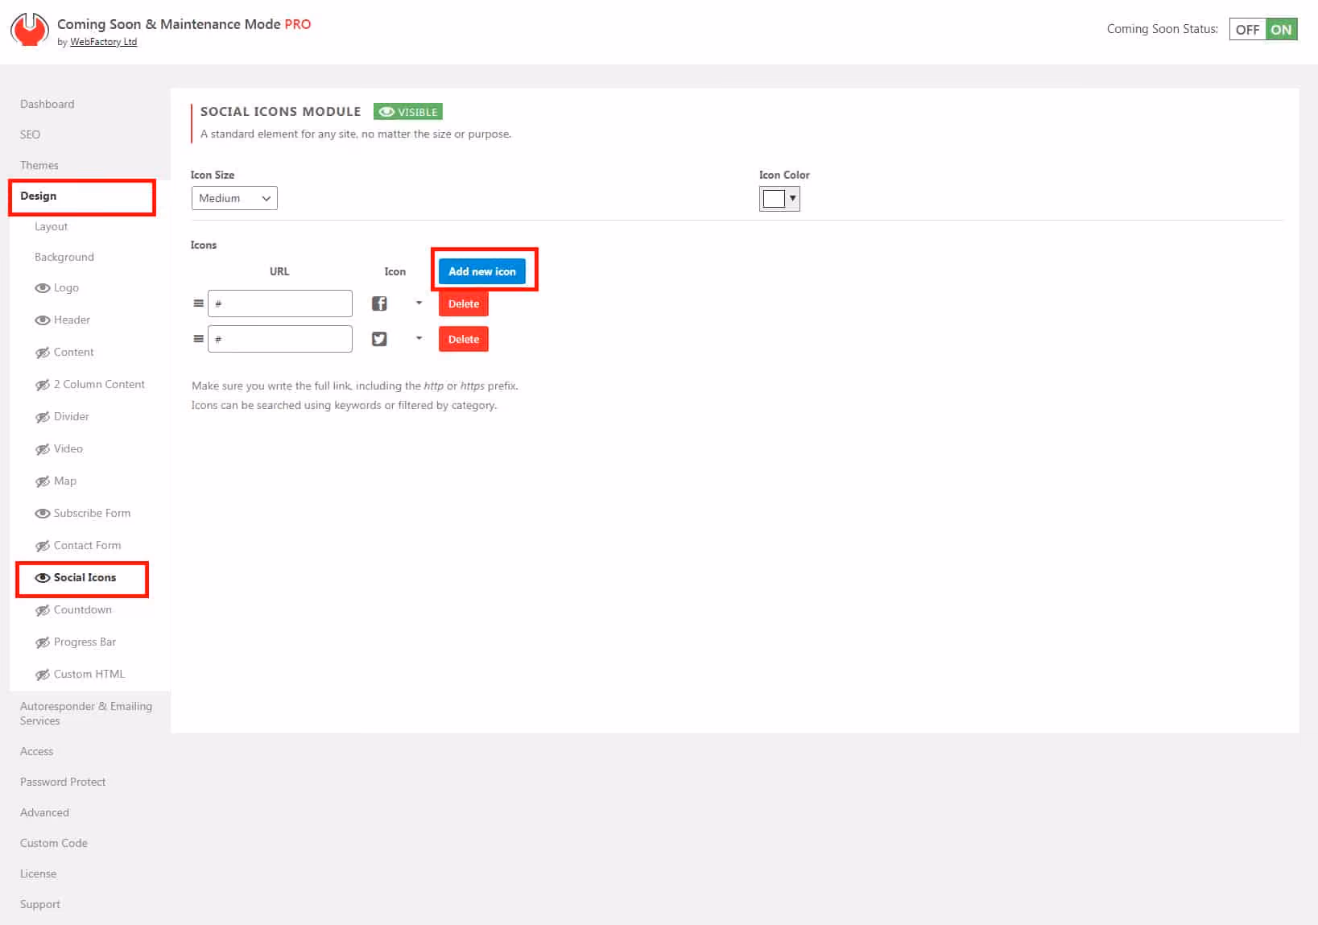Open Autoresponder & Emailing Services section
1318x925 pixels.
[x=86, y=713]
